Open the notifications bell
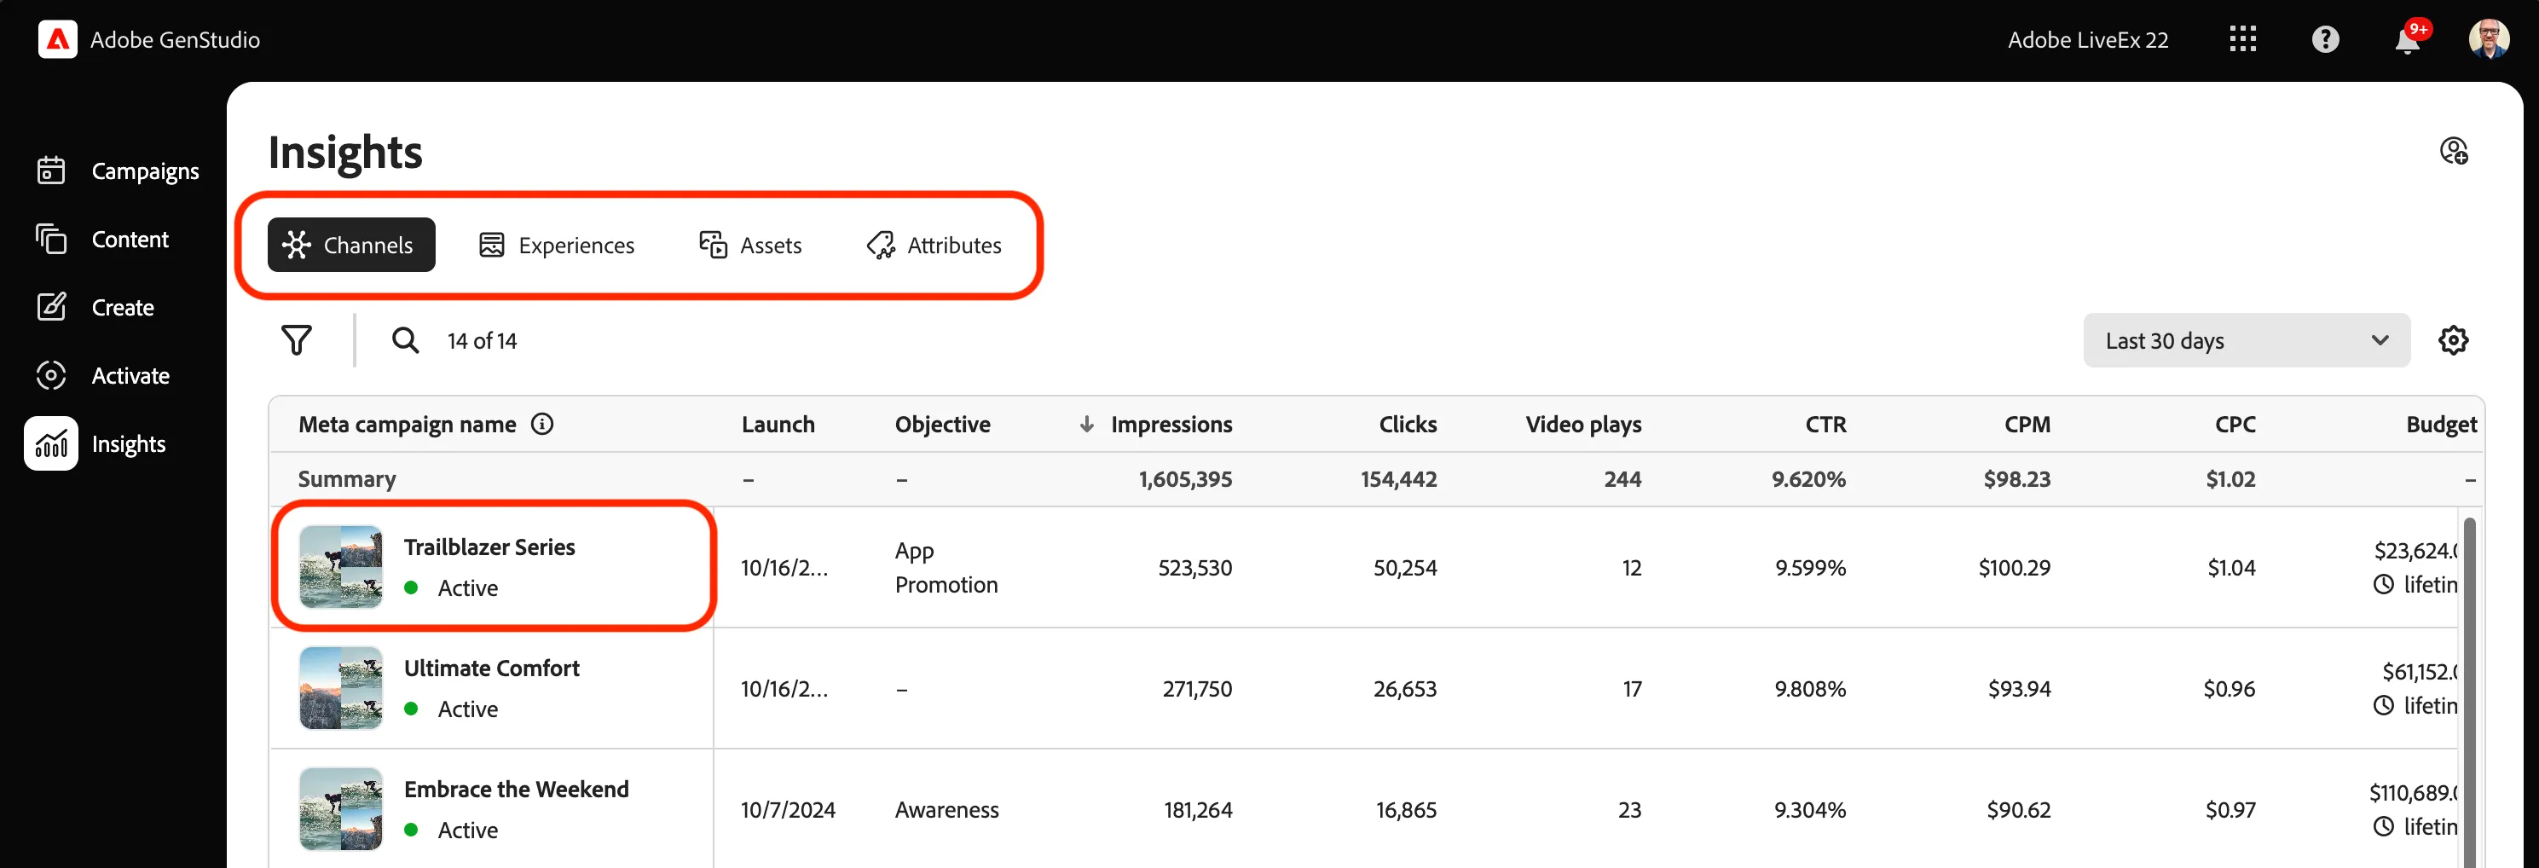Image resolution: width=2539 pixels, height=868 pixels. [x=2407, y=39]
